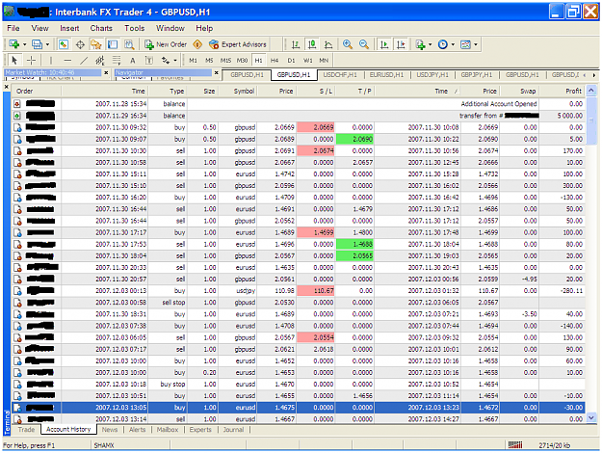Click the chart tabs scroll-right arrow
The image size is (602, 453).
point(594,75)
